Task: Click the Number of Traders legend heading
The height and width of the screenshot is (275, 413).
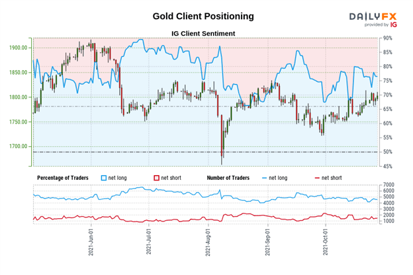Action: pos(228,178)
